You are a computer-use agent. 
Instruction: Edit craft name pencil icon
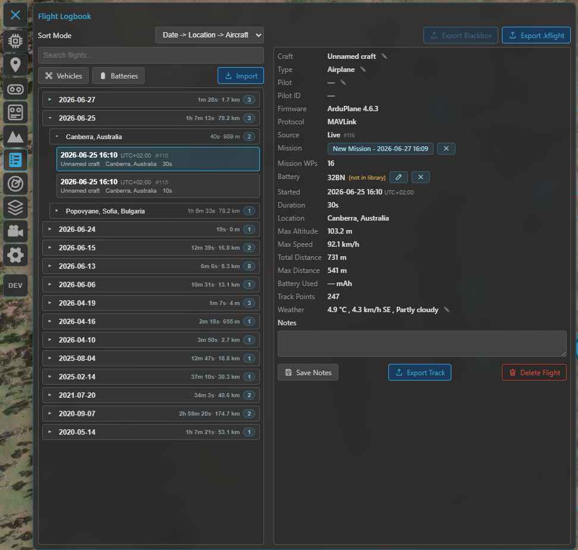(x=384, y=56)
